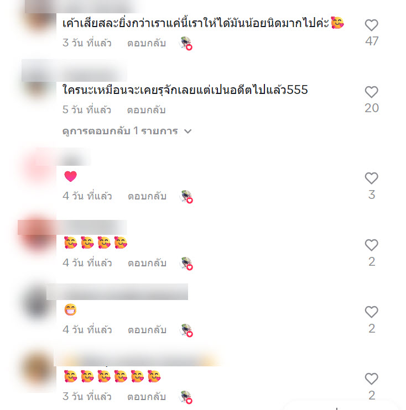Reply to the grinning emoji comment
This screenshot has width=406, height=410.
pos(147,330)
